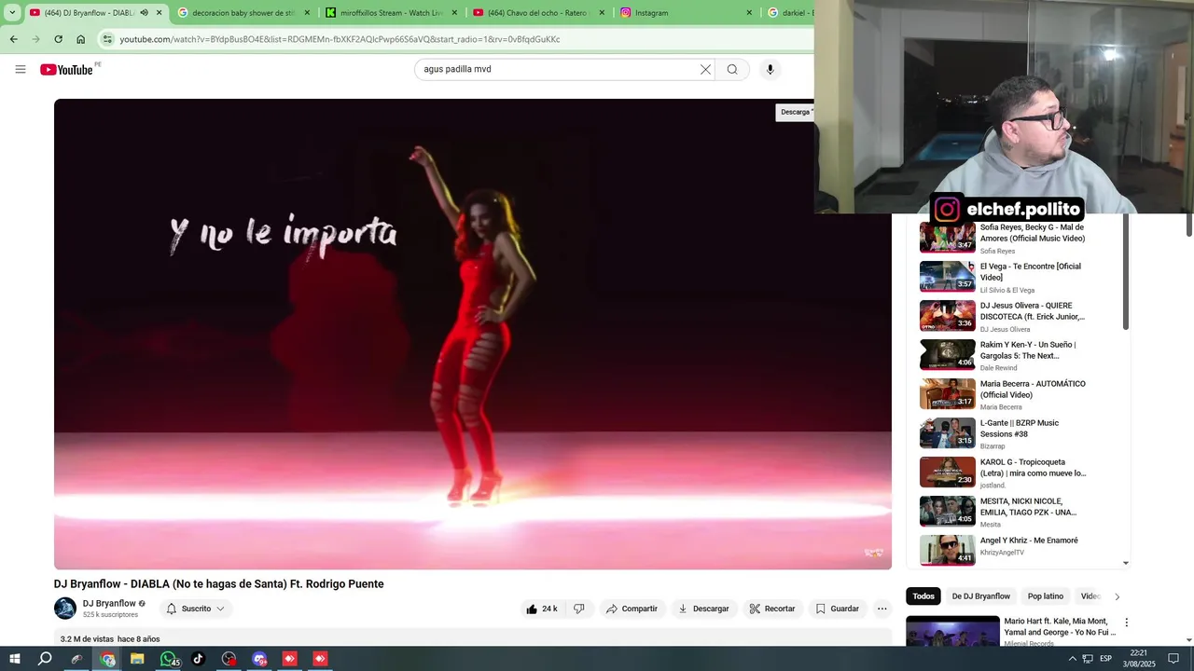
Task: Click the Descargar download button
Action: pos(703,609)
